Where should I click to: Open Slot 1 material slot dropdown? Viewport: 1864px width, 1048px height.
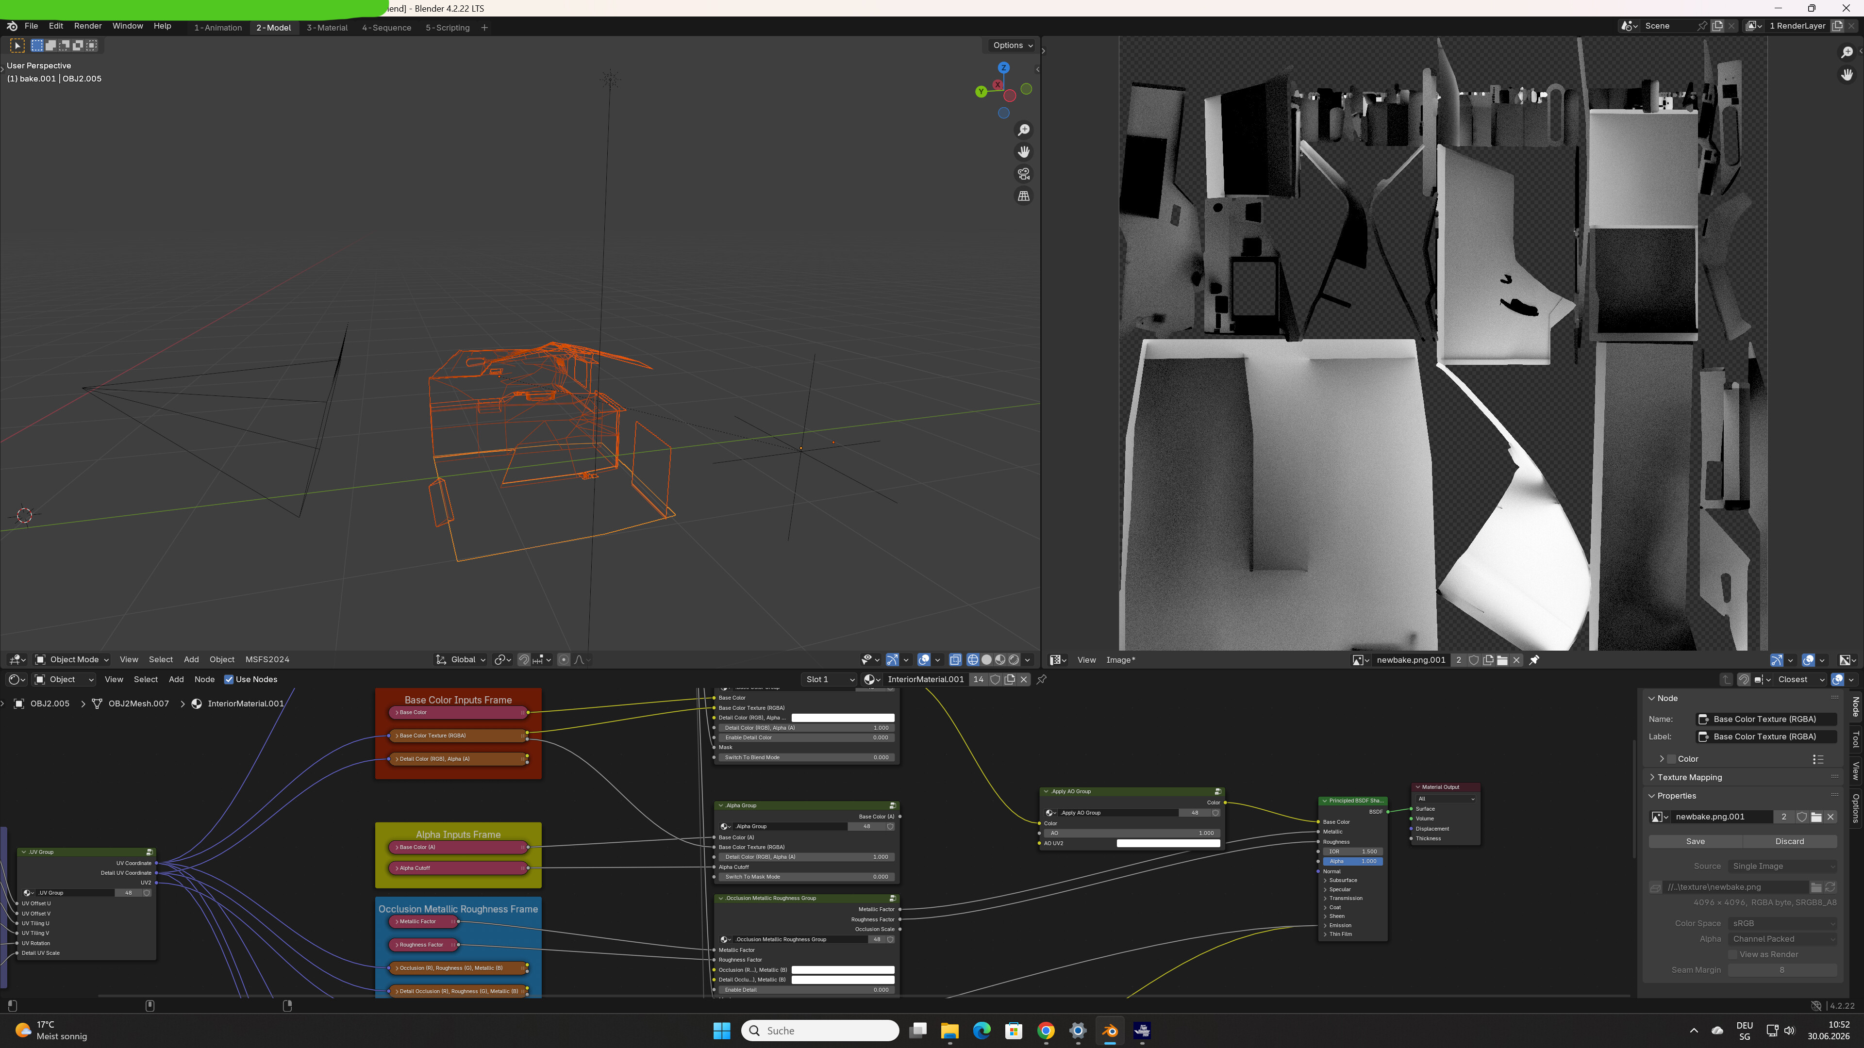(829, 679)
